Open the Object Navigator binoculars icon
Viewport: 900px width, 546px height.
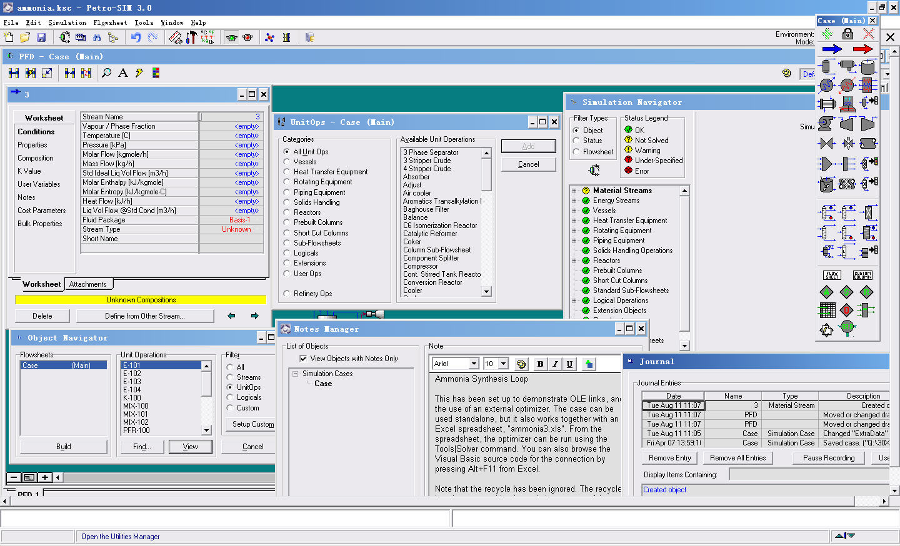pyautogui.click(x=97, y=37)
